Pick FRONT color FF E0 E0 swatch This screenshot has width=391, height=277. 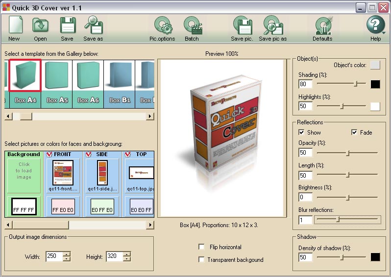[63, 207]
